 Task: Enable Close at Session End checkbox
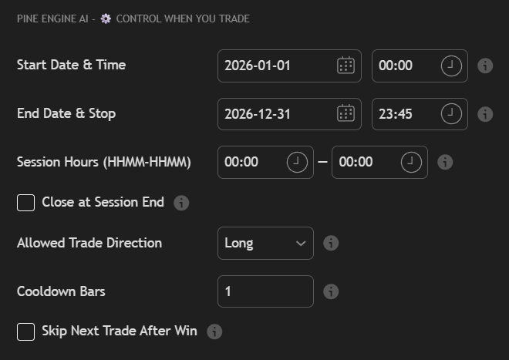coord(26,203)
